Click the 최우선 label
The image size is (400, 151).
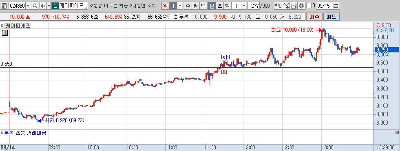point(181,17)
